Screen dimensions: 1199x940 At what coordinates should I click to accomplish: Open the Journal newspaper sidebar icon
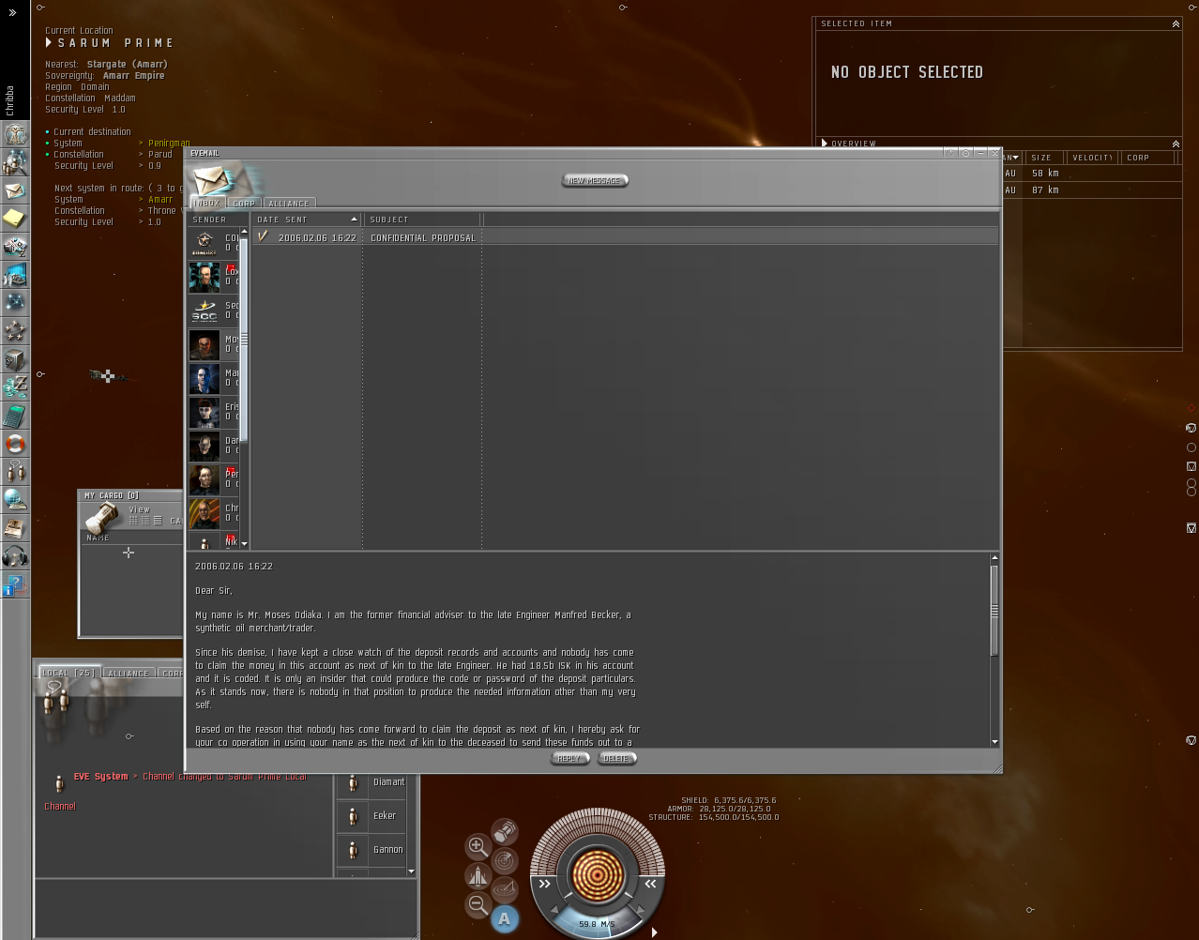15,527
